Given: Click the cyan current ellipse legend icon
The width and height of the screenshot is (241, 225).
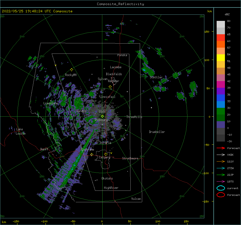Looking at the screenshot, I should (x=221, y=188).
